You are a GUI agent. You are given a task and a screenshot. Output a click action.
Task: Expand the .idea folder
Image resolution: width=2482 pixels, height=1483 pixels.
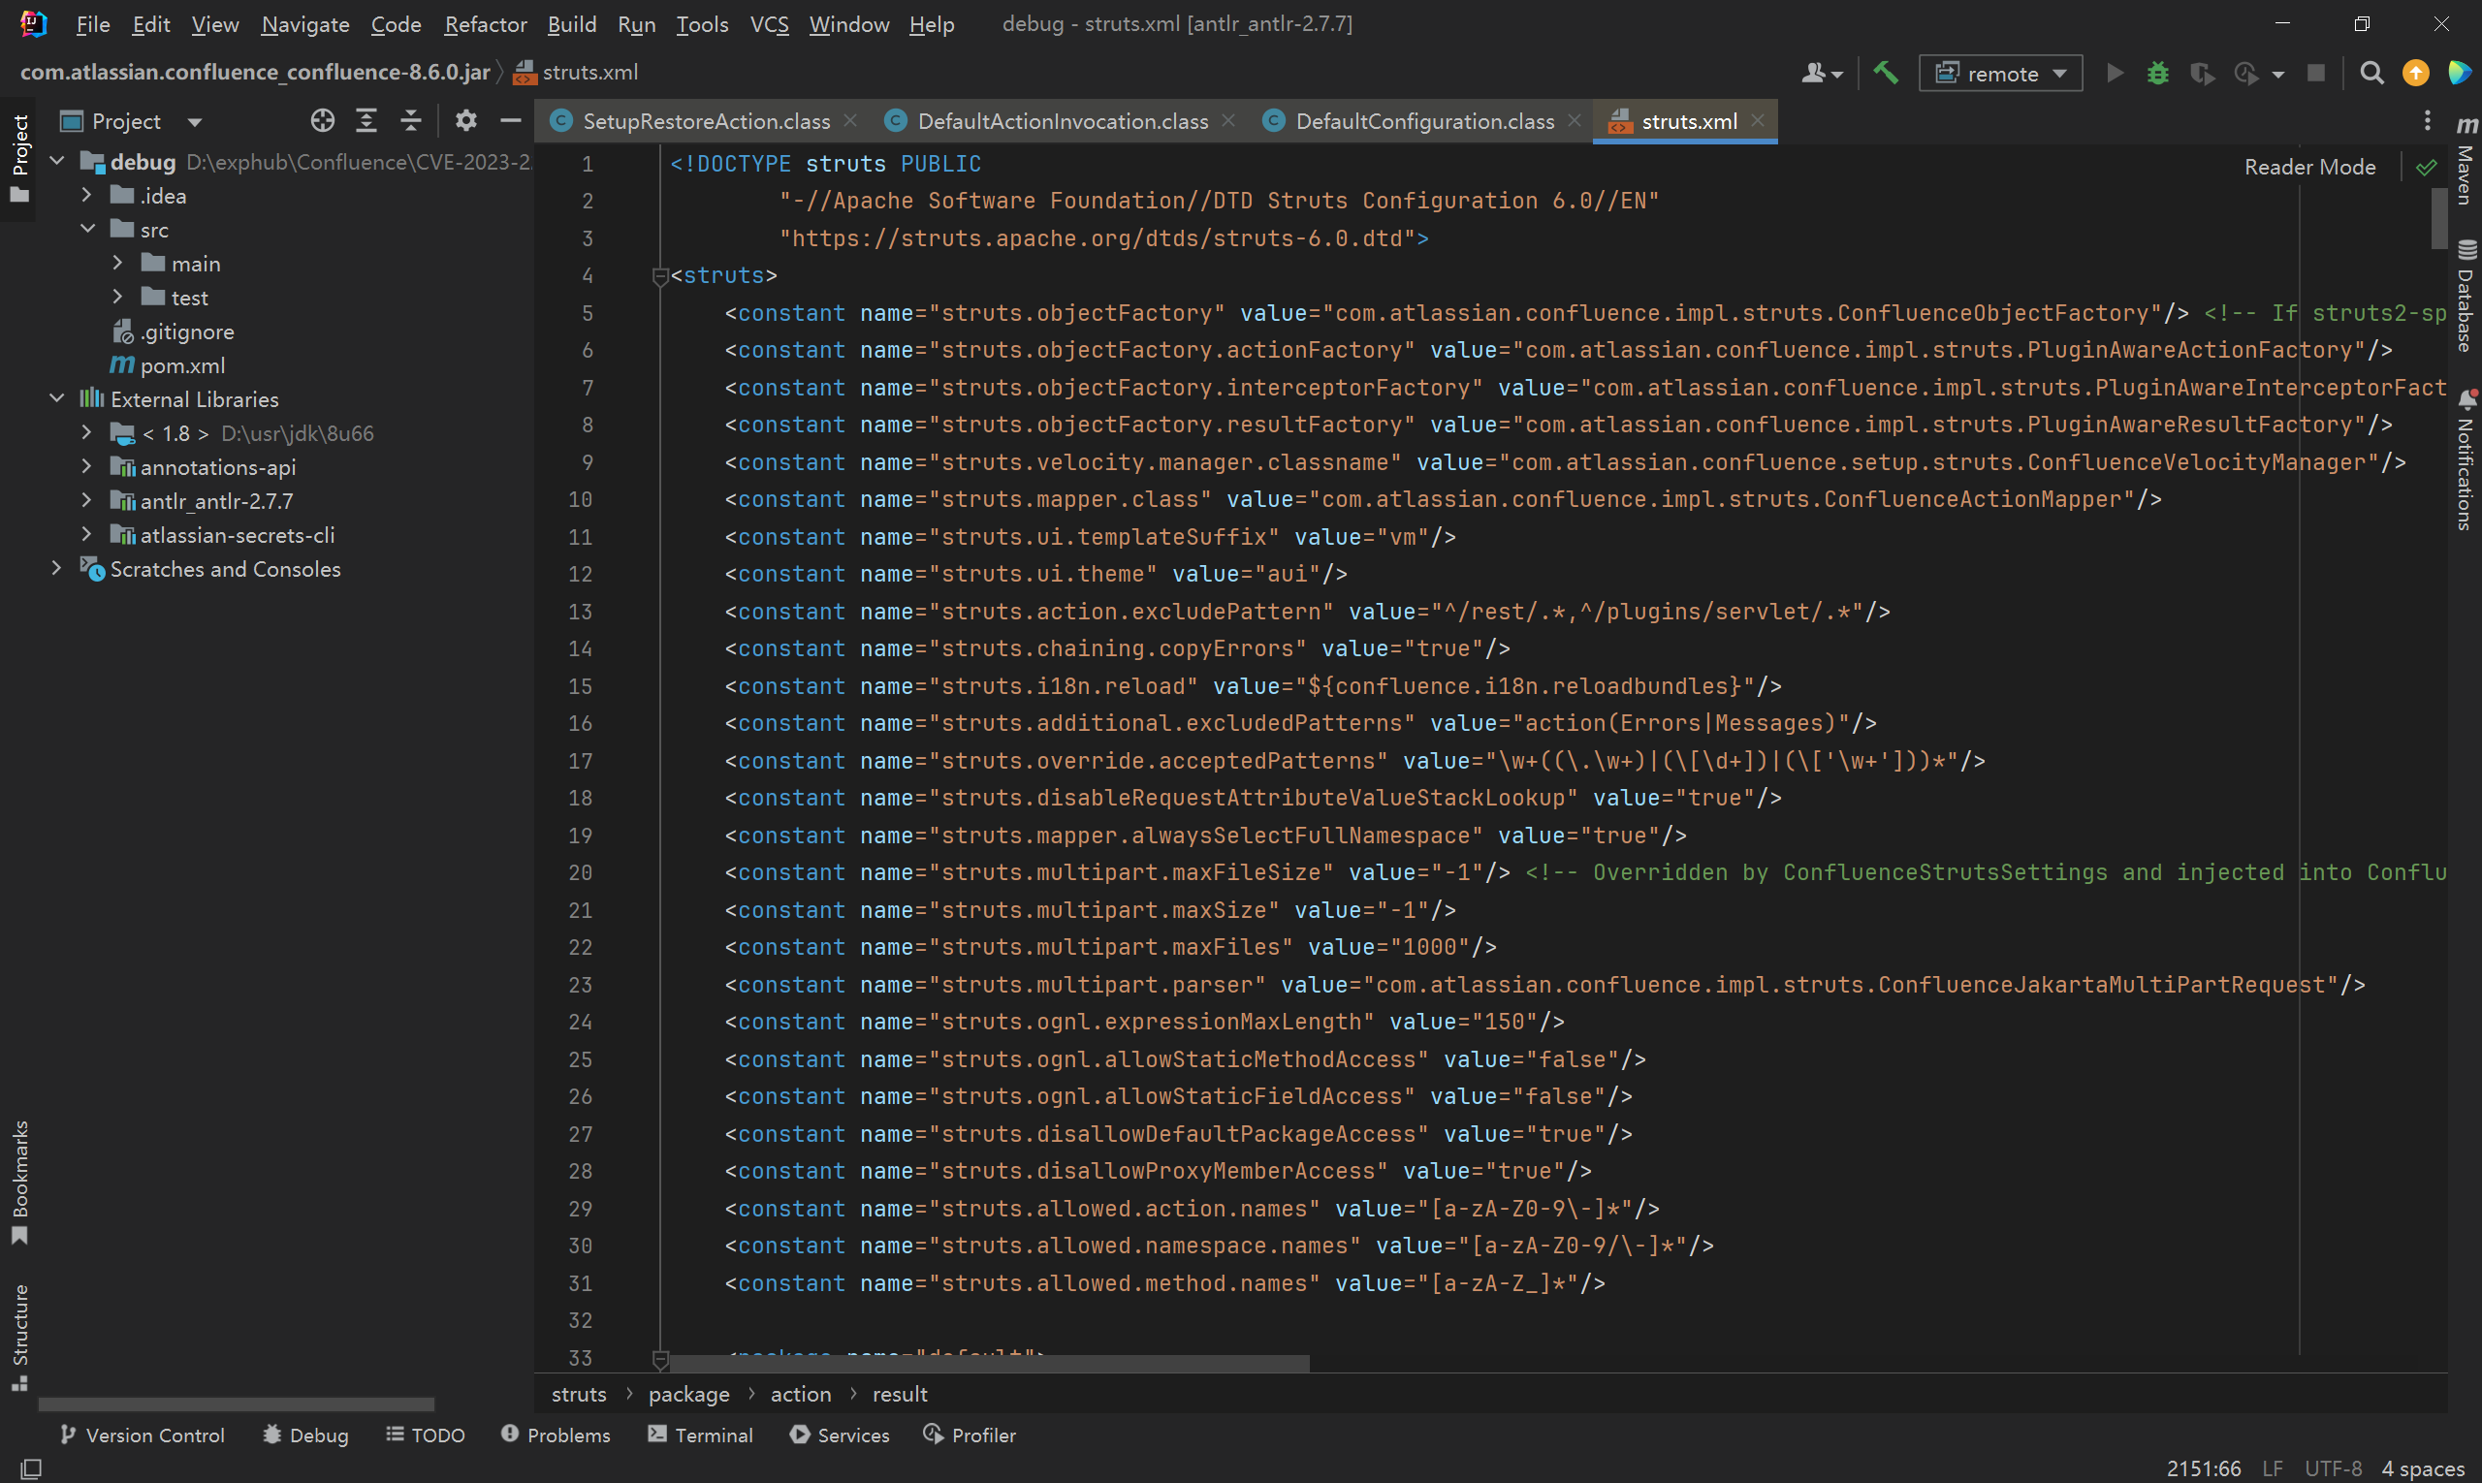[x=87, y=195]
